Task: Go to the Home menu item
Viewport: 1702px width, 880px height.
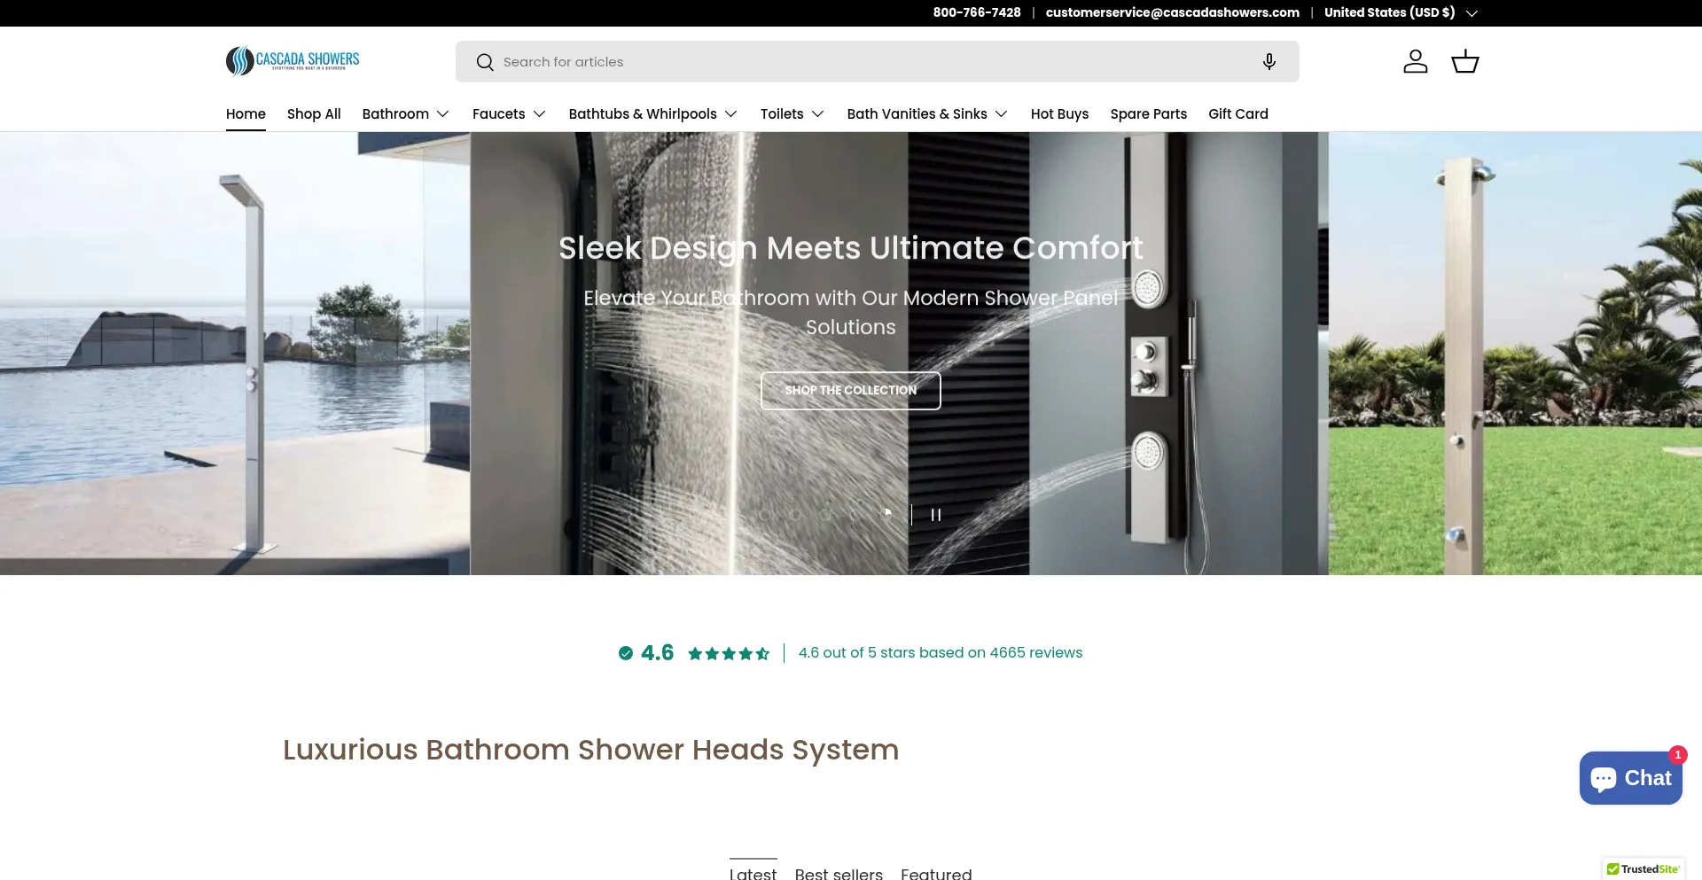Action: [x=246, y=113]
